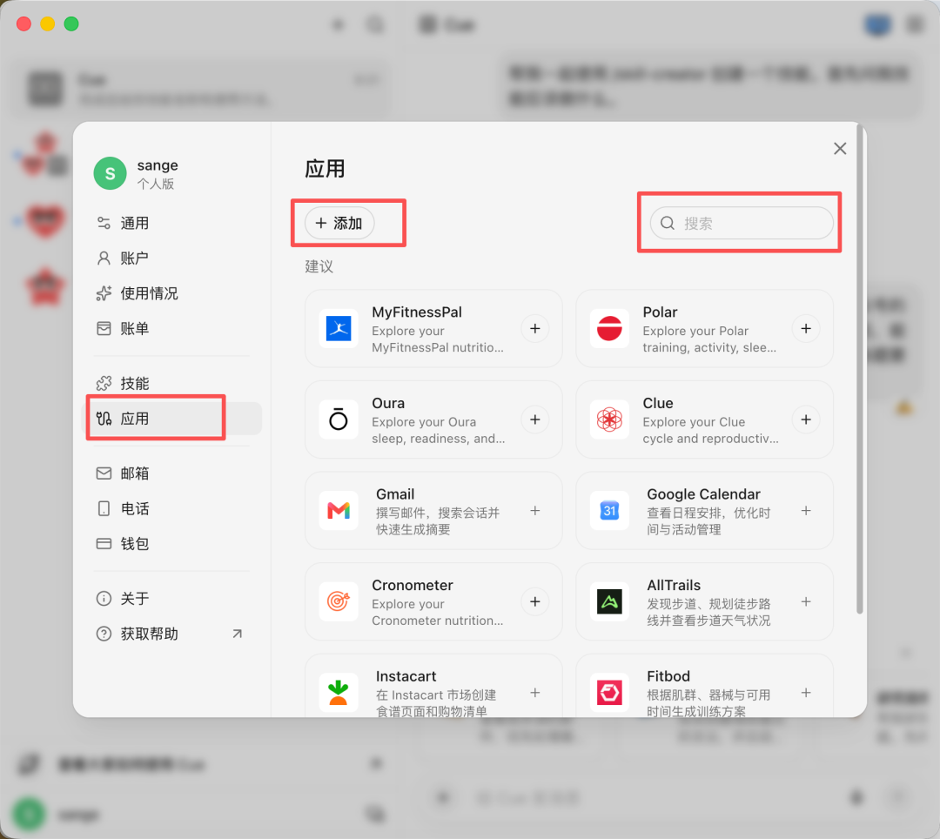
Task: Open the 账户 account settings
Action: click(x=171, y=258)
